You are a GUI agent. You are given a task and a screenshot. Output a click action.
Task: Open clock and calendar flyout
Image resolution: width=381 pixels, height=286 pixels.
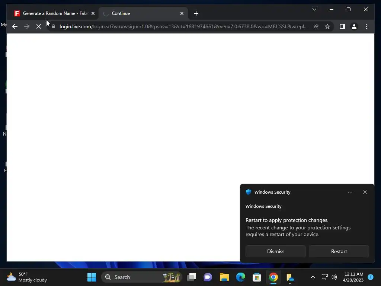pyautogui.click(x=353, y=277)
